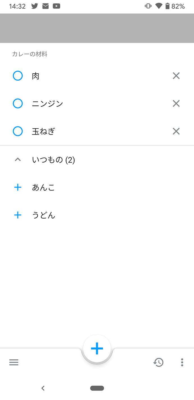194x400 pixels.
Task: Tap the large blue add item button
Action: pos(97,349)
